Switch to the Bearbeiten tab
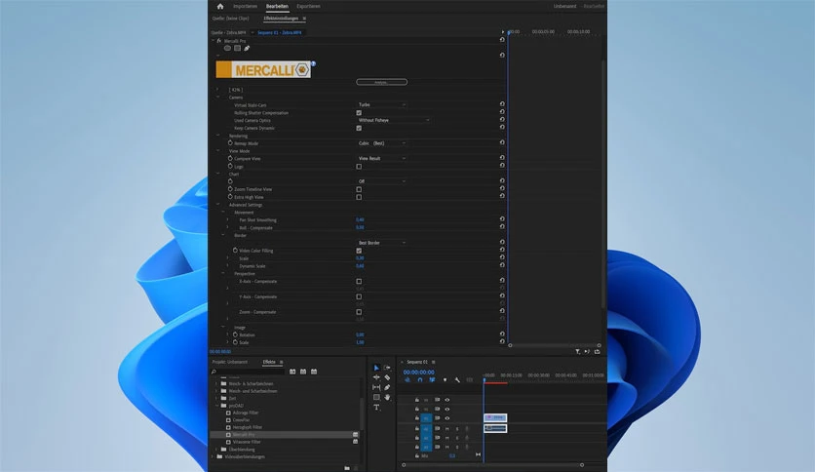 pos(277,6)
